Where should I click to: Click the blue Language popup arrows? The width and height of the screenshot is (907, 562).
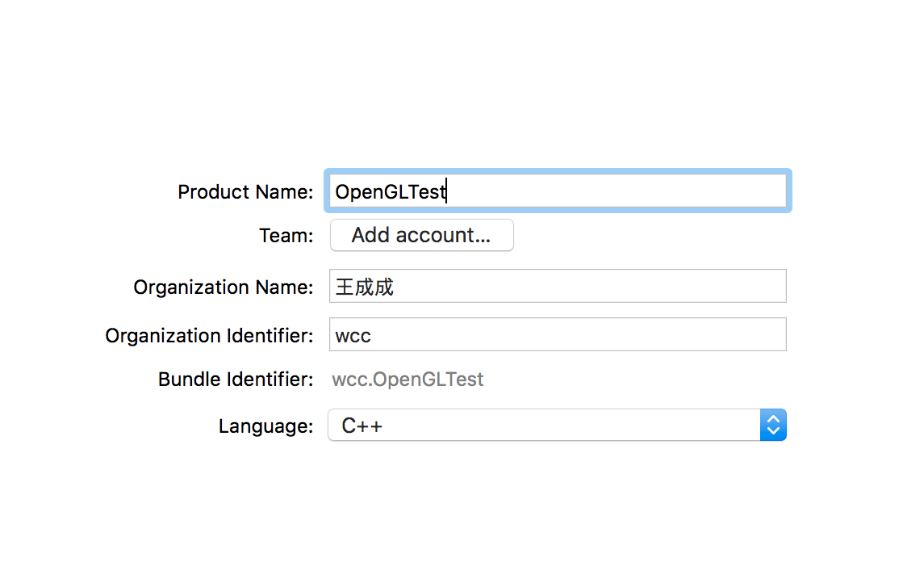pyautogui.click(x=773, y=426)
